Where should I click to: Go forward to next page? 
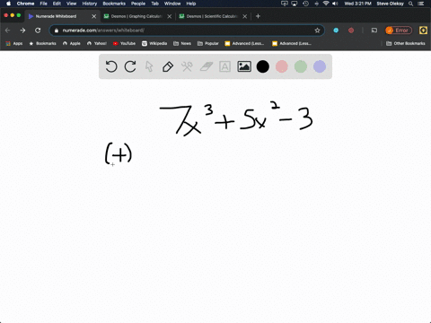[22, 31]
